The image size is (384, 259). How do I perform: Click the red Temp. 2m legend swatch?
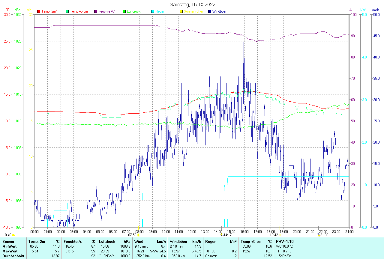point(39,11)
